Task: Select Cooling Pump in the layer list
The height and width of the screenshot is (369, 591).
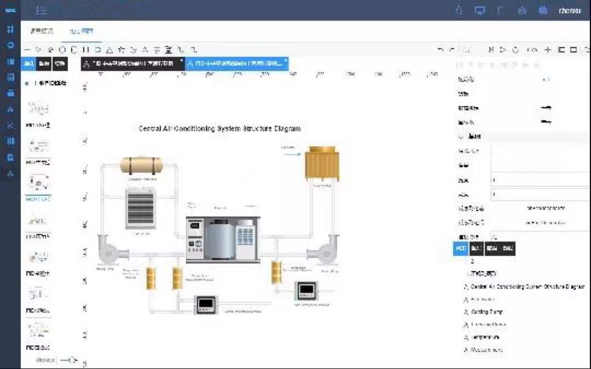Action: tap(488, 312)
